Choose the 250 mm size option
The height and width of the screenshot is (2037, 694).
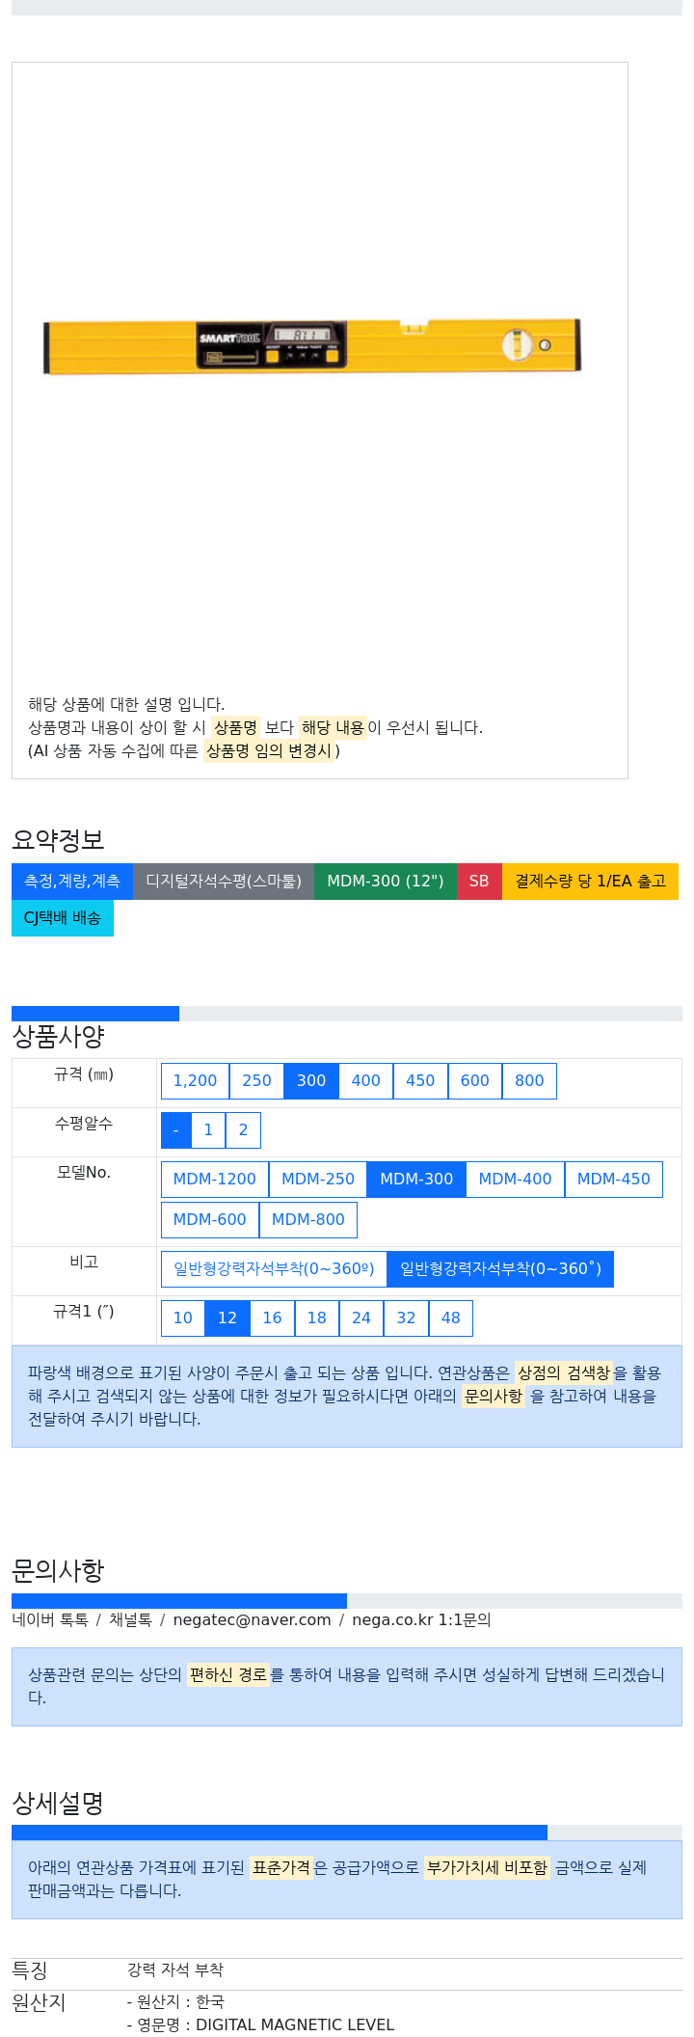pos(256,1080)
